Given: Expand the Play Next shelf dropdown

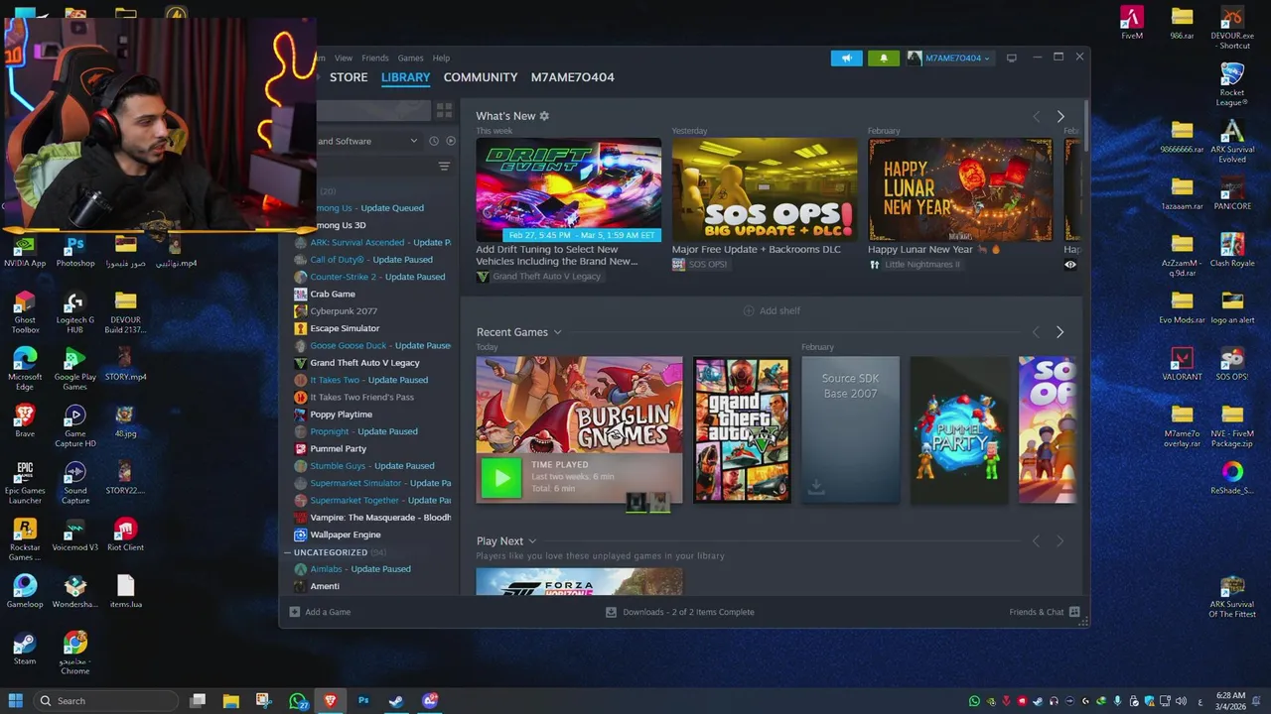Looking at the screenshot, I should [x=532, y=541].
